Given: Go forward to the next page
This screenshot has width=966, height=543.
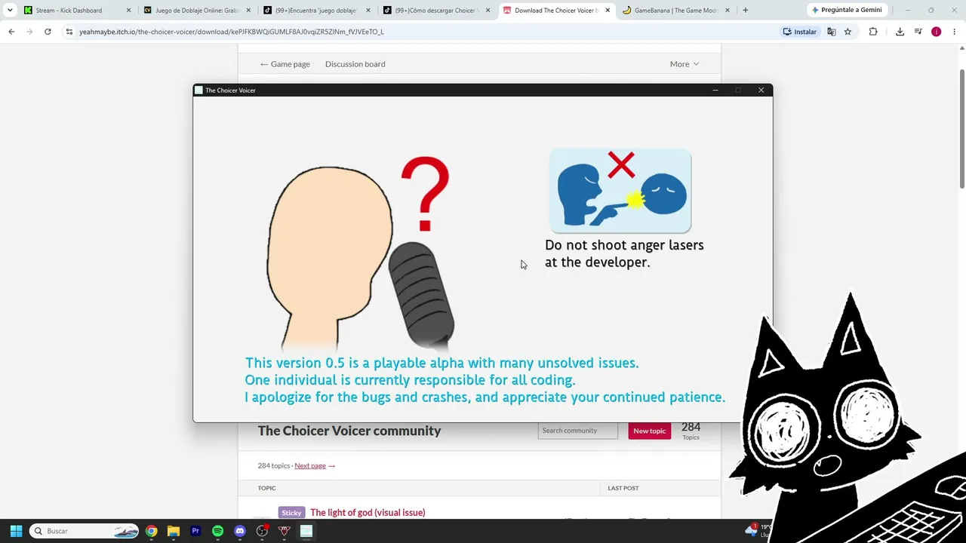Looking at the screenshot, I should pyautogui.click(x=29, y=32).
